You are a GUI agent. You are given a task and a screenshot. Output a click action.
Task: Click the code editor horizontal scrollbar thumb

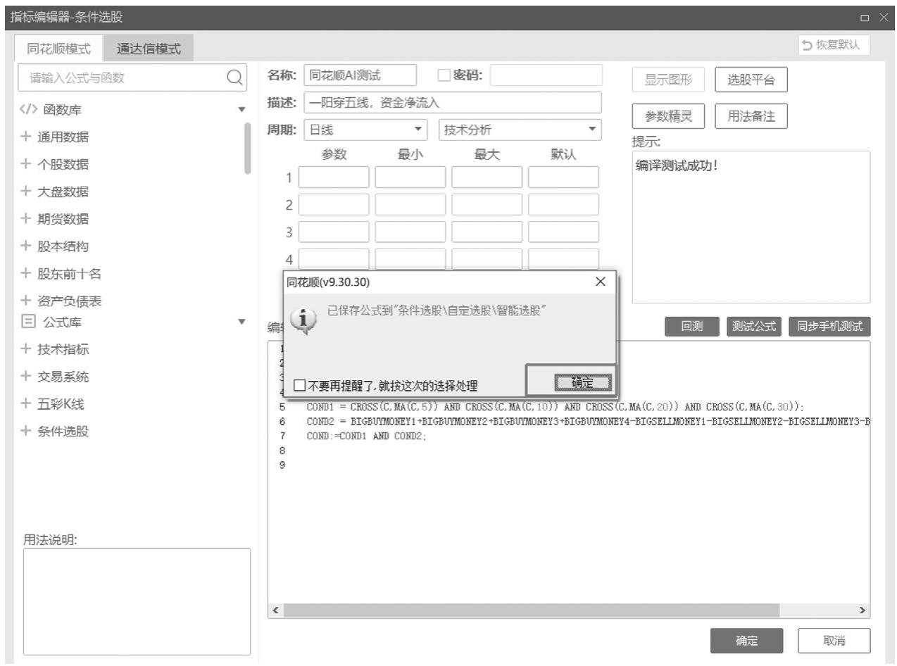click(x=530, y=610)
